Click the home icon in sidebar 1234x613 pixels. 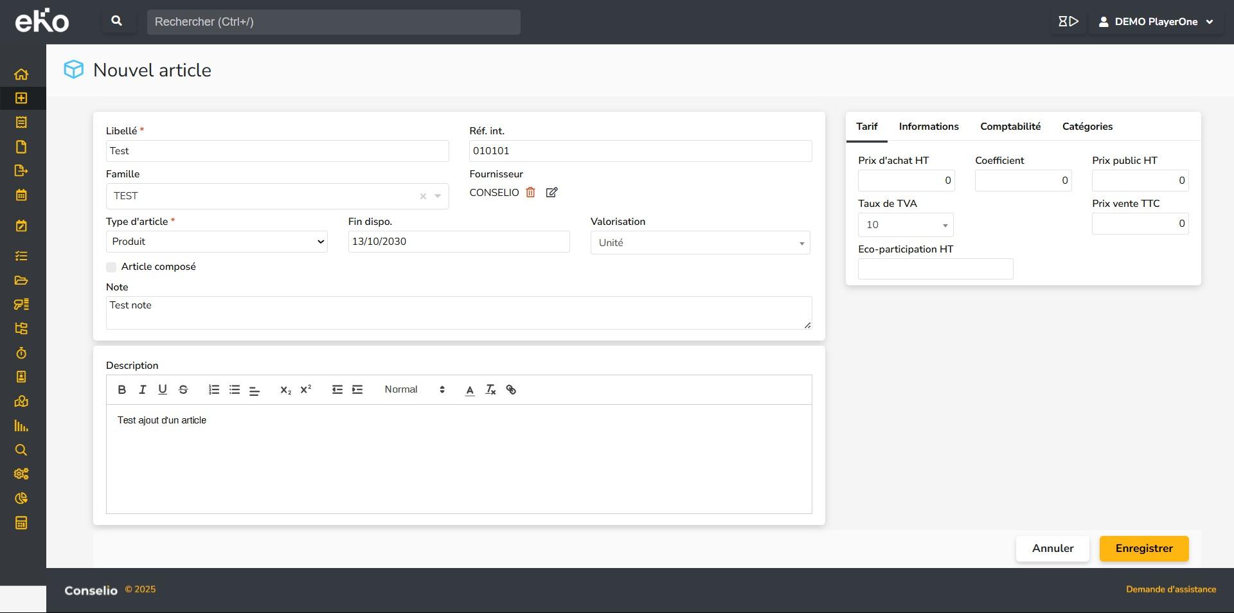click(x=21, y=74)
